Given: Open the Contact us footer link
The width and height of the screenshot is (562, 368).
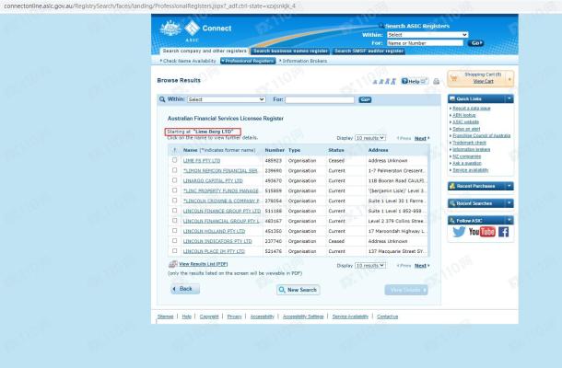Looking at the screenshot, I should click(x=388, y=316).
